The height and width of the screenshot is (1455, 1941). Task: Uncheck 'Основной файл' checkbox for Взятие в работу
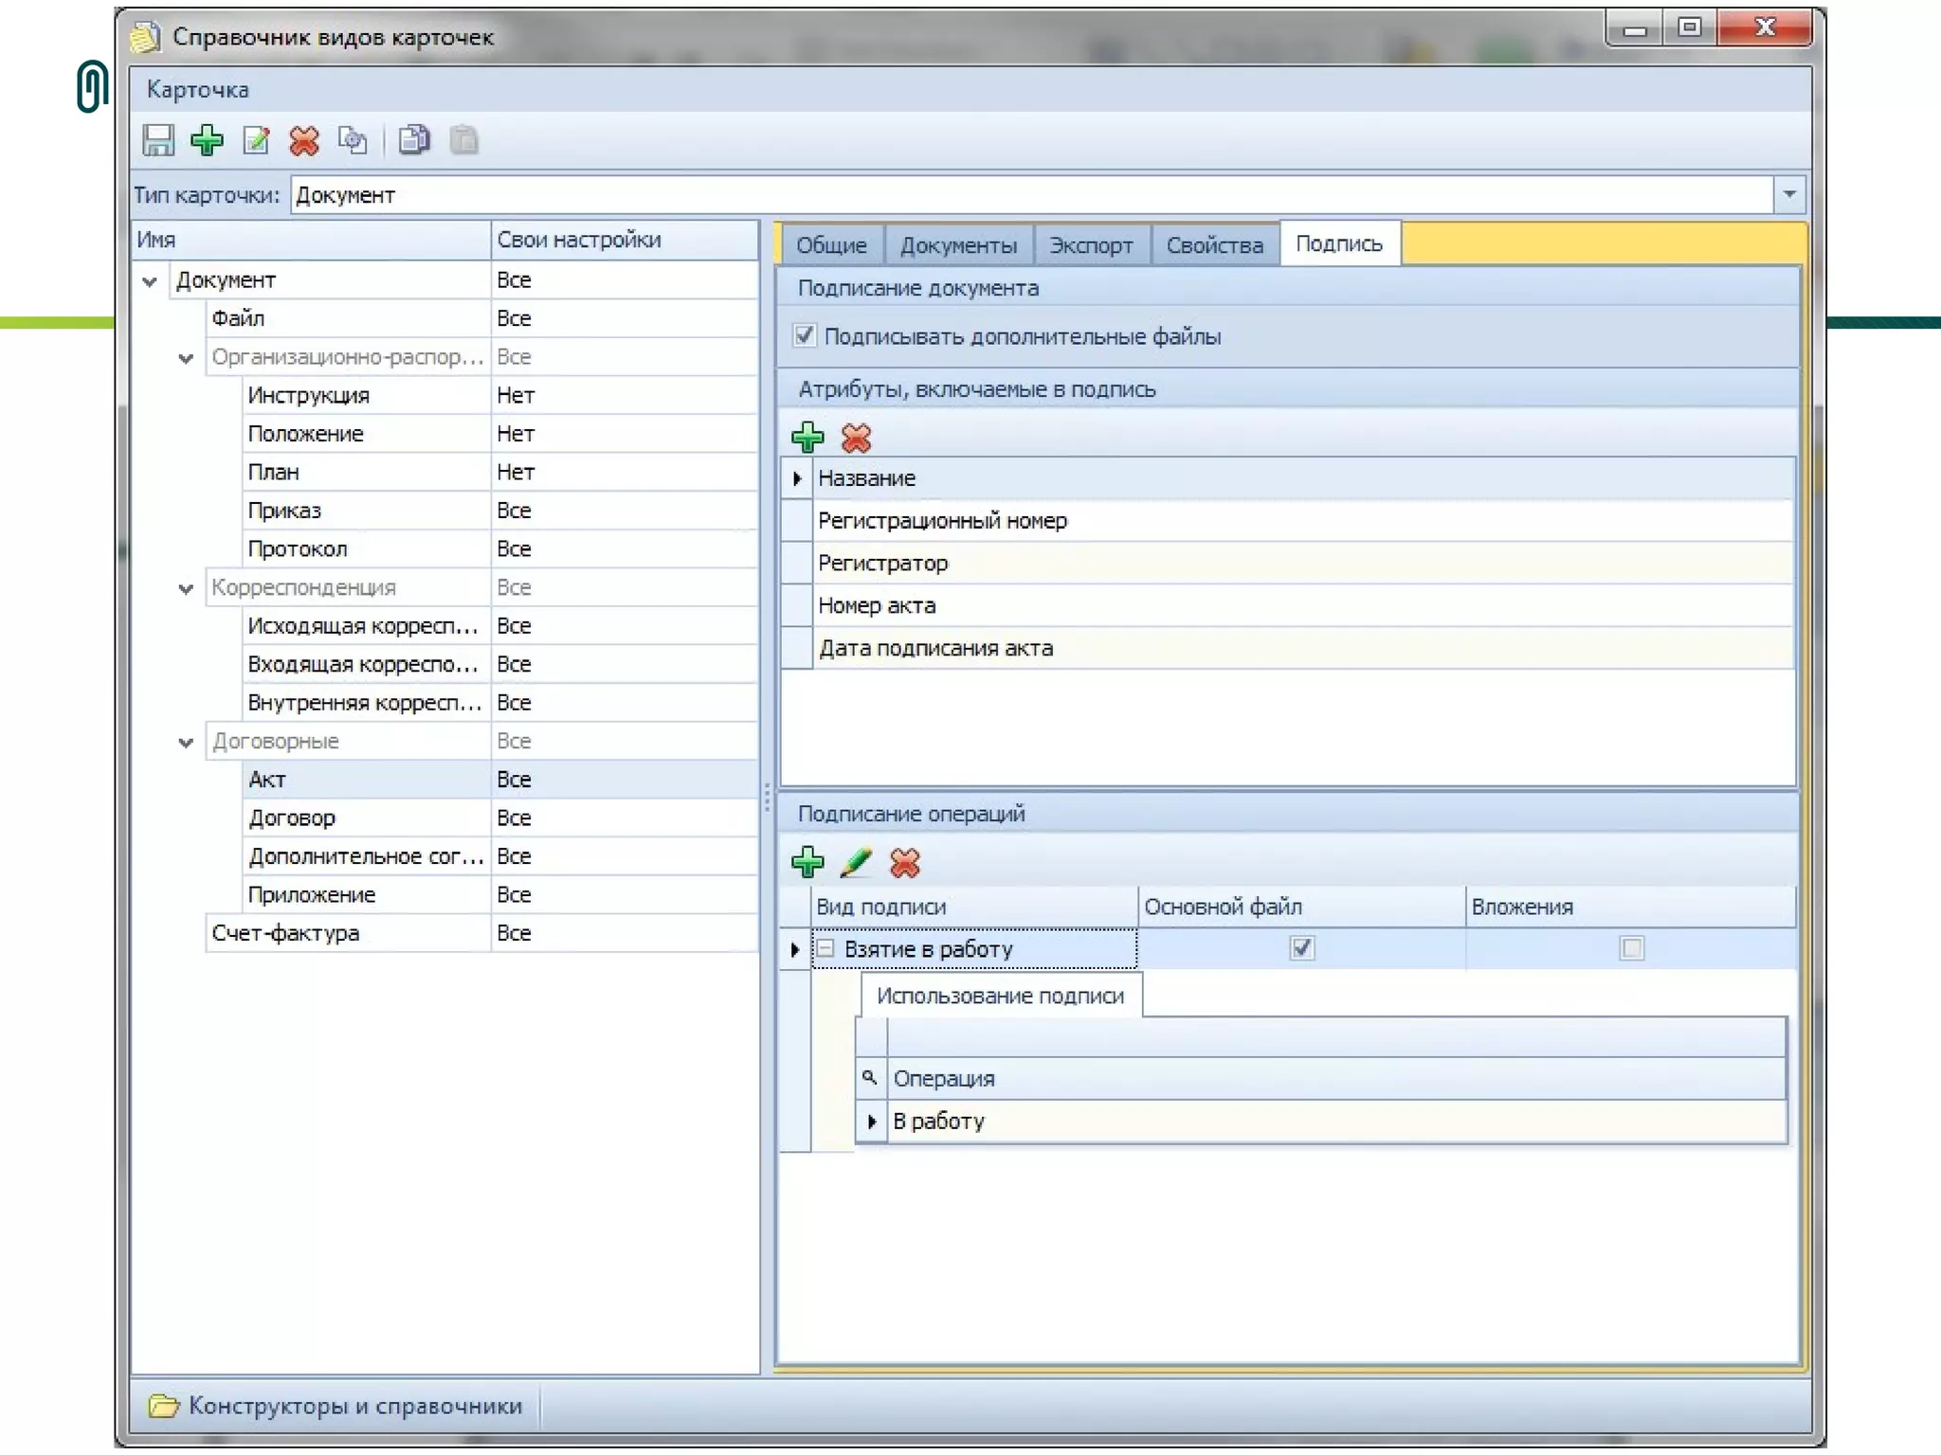click(1302, 948)
